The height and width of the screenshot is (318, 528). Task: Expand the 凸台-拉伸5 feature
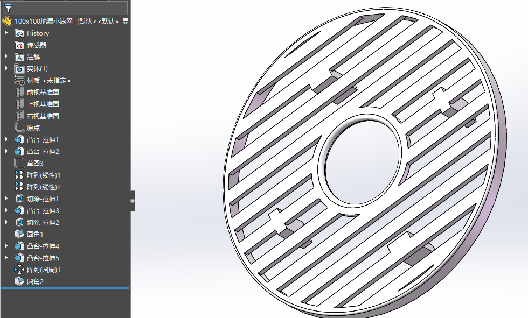click(x=6, y=258)
